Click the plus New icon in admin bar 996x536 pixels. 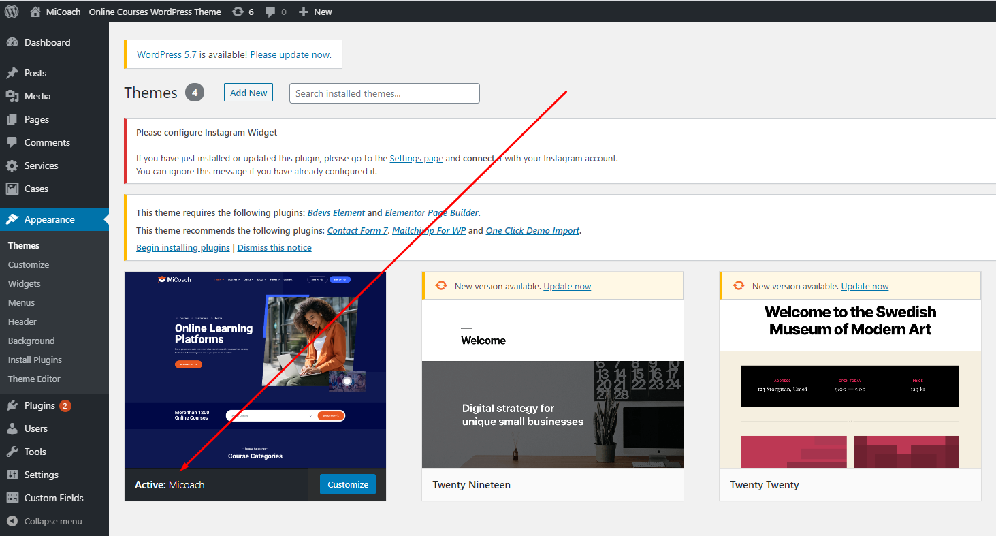(304, 12)
